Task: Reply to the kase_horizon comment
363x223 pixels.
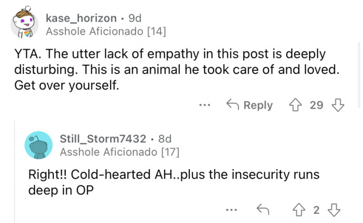Action: [250, 105]
